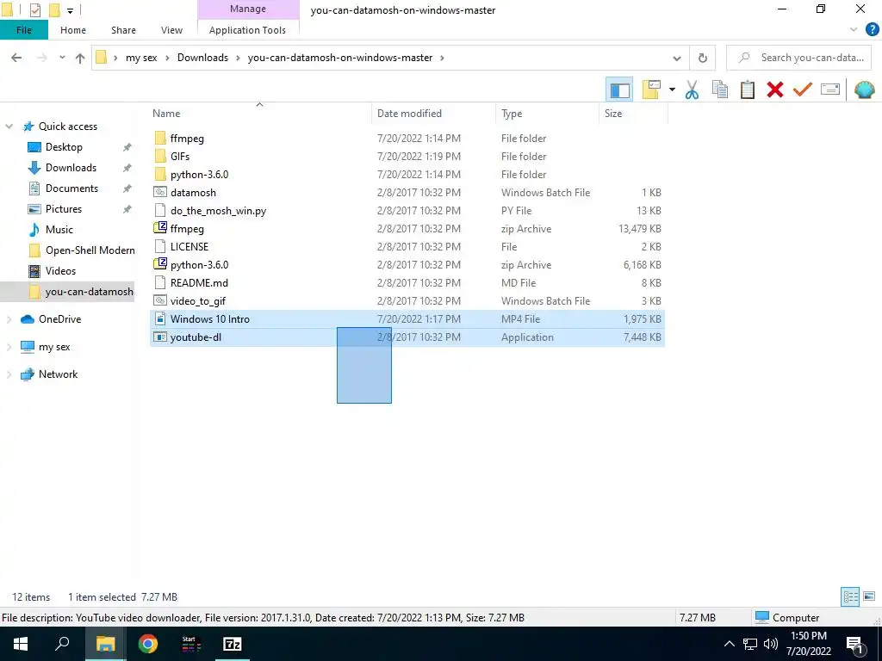Click the envelope E-mail toolbar icon
This screenshot has width=882, height=661.
(x=830, y=90)
